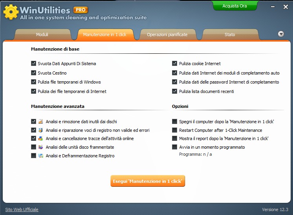
Task: Uncheck 'Svuota Dati Appunti Di Sistema'
Action: pos(34,64)
